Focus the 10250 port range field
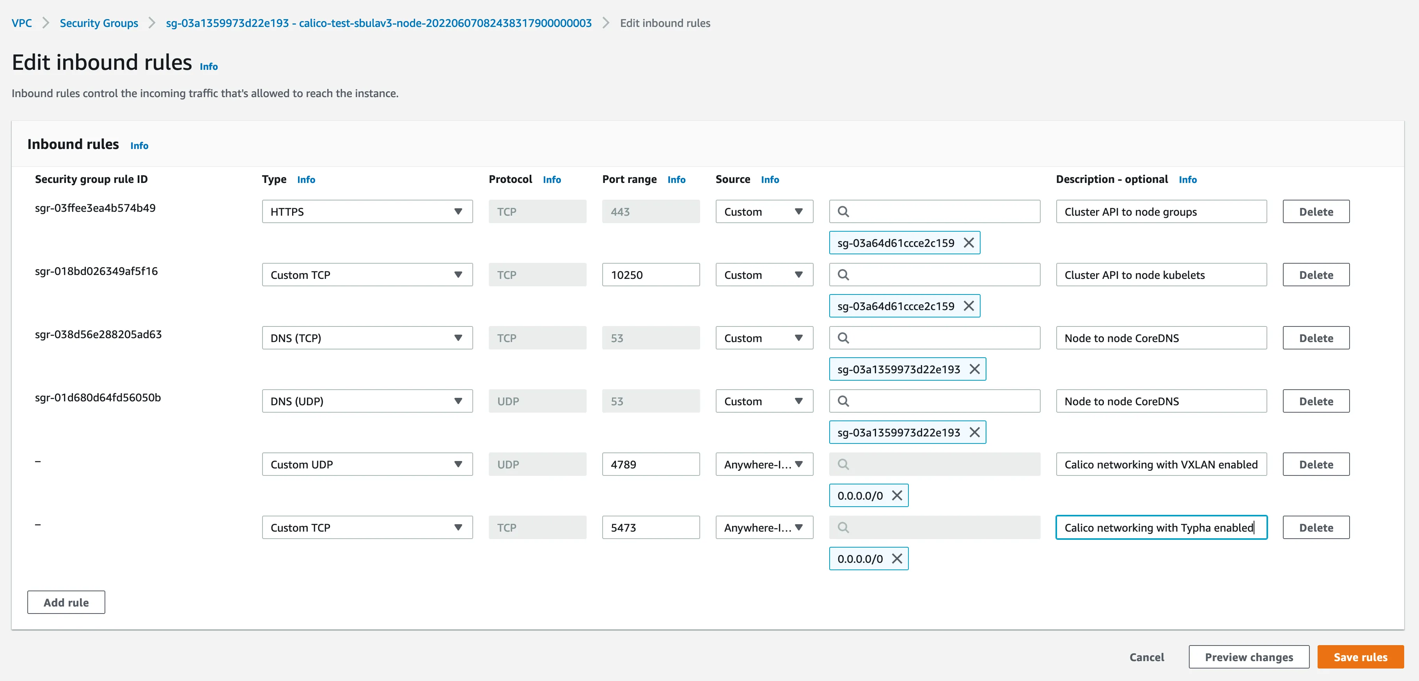1419x681 pixels. tap(651, 274)
